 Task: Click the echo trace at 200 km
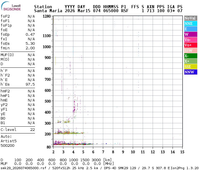(x=69, y=133)
